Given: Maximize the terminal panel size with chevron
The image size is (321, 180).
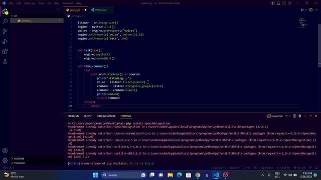Looking at the screenshot, I should 310,116.
